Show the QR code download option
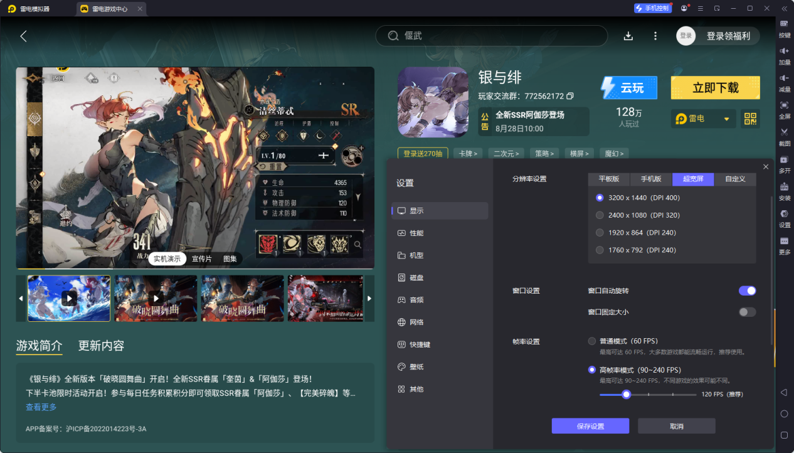 pos(750,119)
